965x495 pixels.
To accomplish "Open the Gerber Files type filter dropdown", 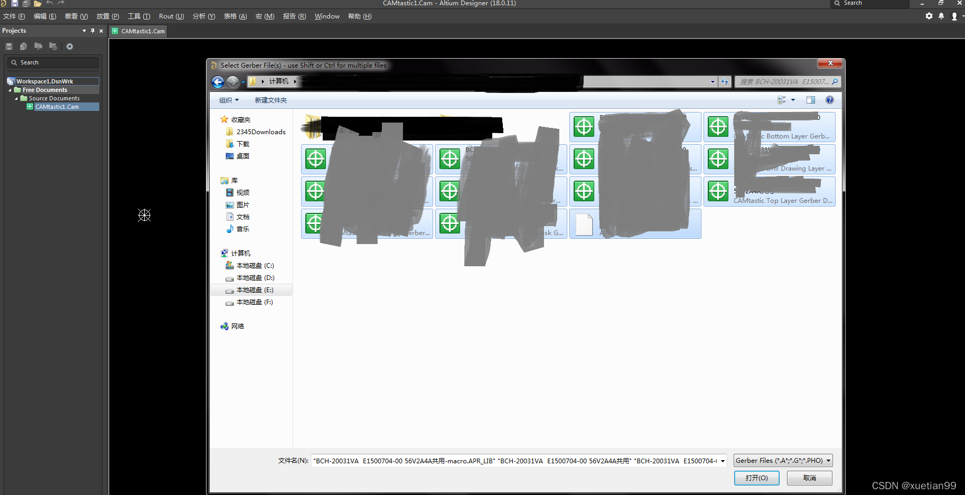I will click(783, 461).
